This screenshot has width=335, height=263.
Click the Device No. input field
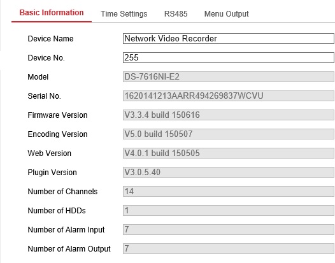click(229, 57)
